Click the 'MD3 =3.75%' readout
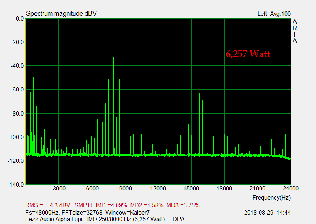 [183, 205]
